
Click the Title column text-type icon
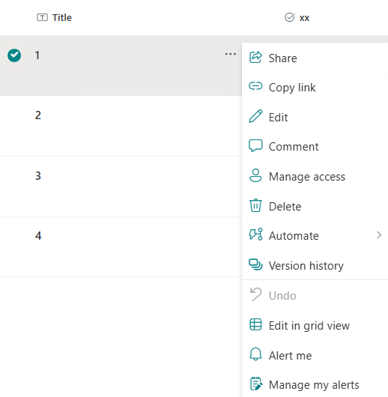click(42, 17)
